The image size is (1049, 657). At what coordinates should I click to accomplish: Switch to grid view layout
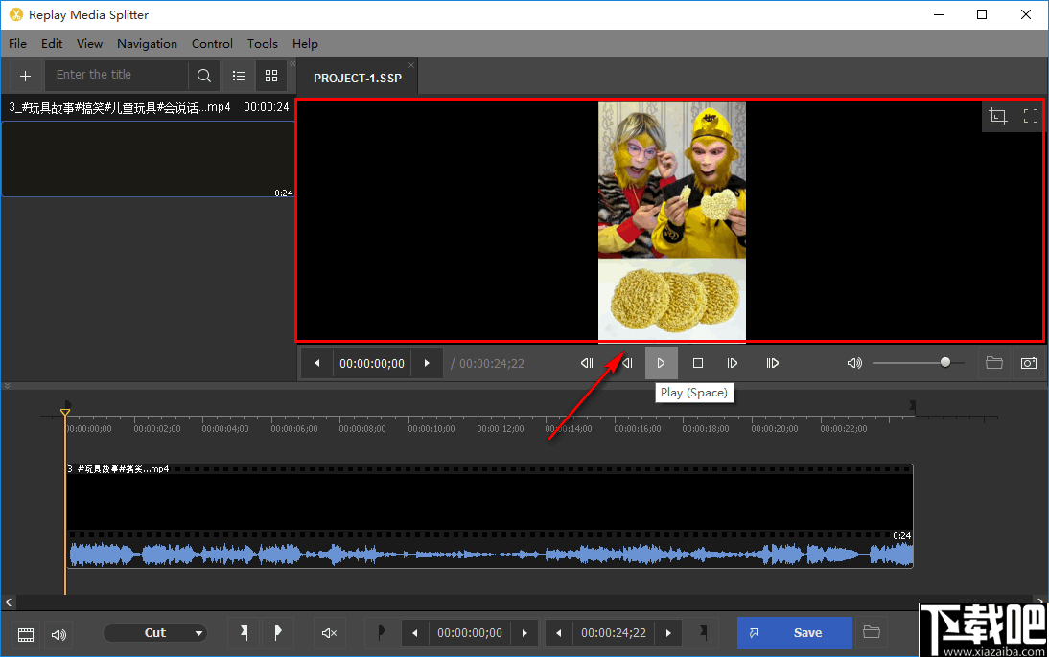coord(271,75)
